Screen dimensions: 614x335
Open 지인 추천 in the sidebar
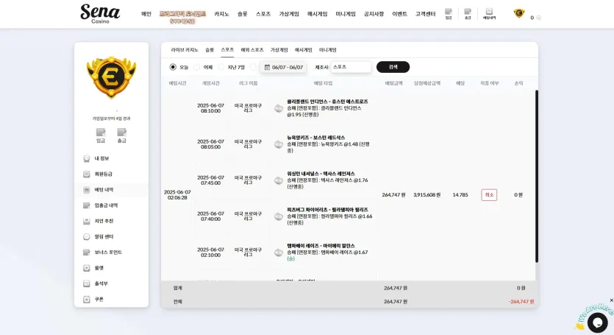tap(111, 221)
